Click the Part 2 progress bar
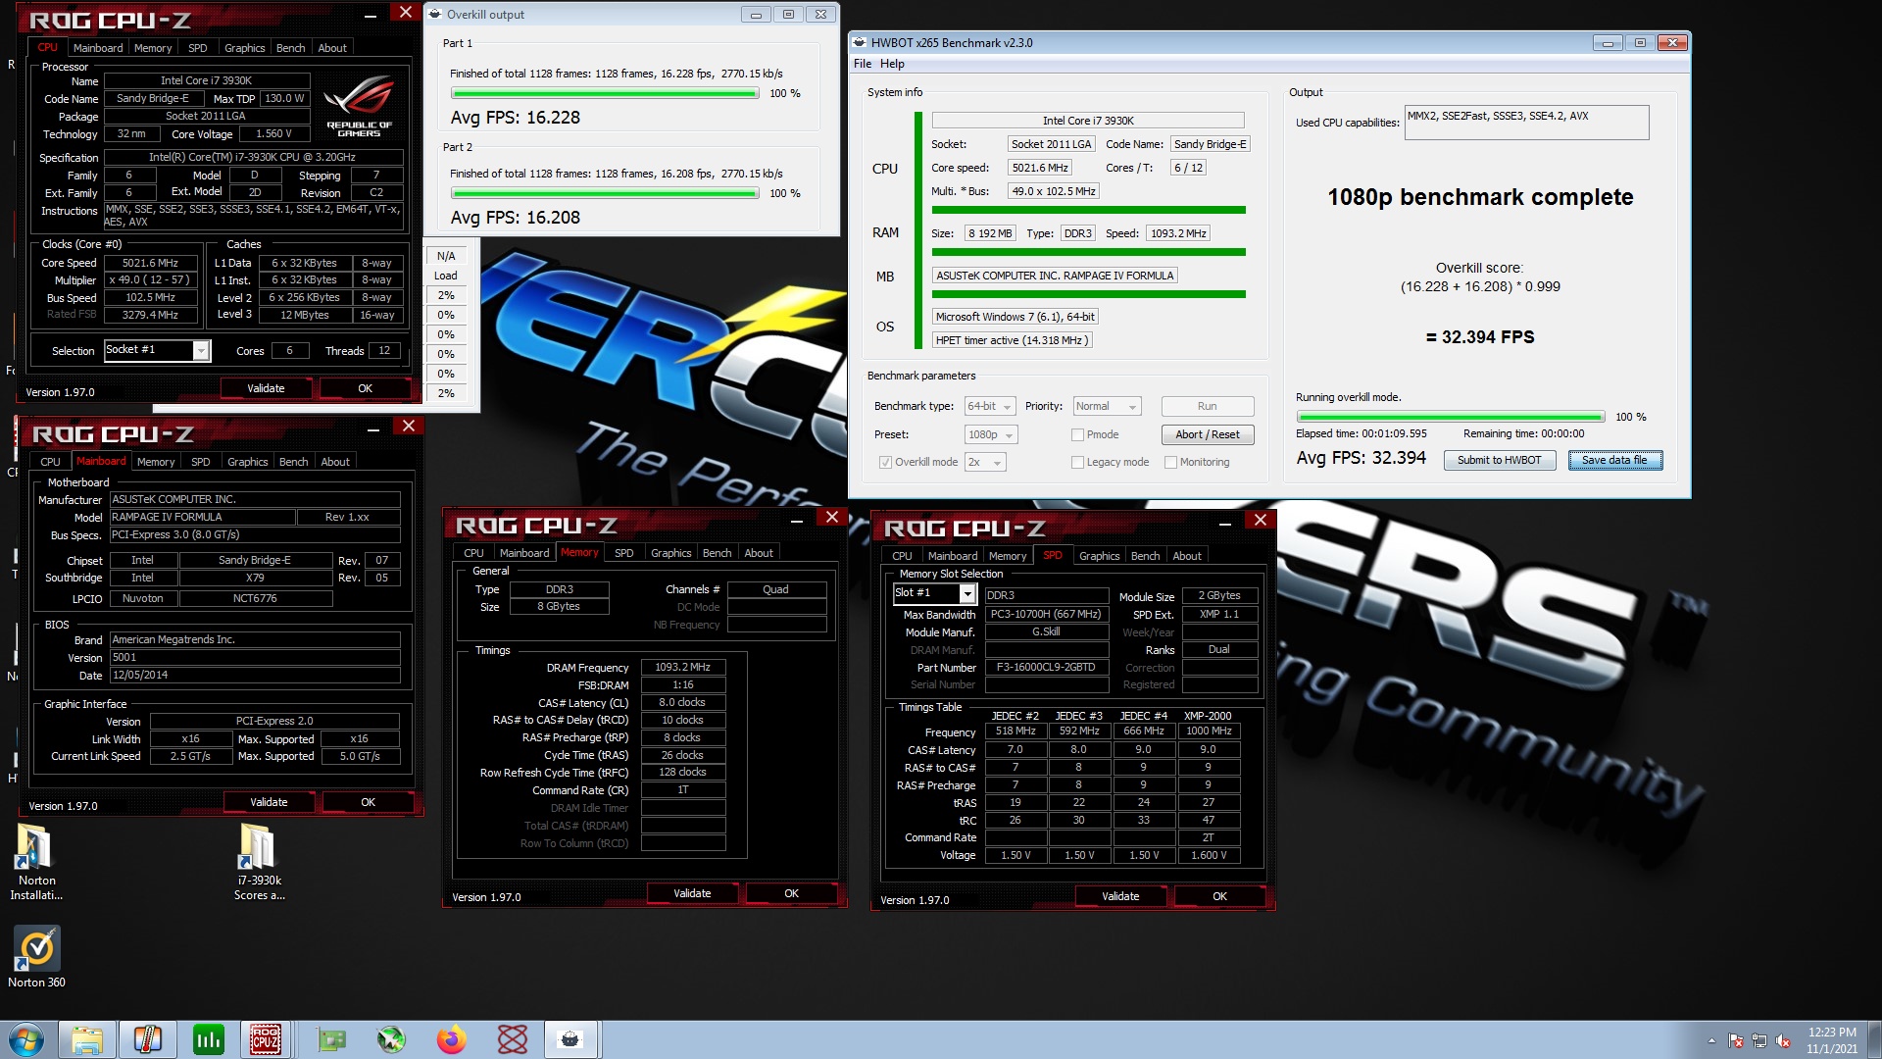Viewport: 1882px width, 1059px height. point(605,194)
